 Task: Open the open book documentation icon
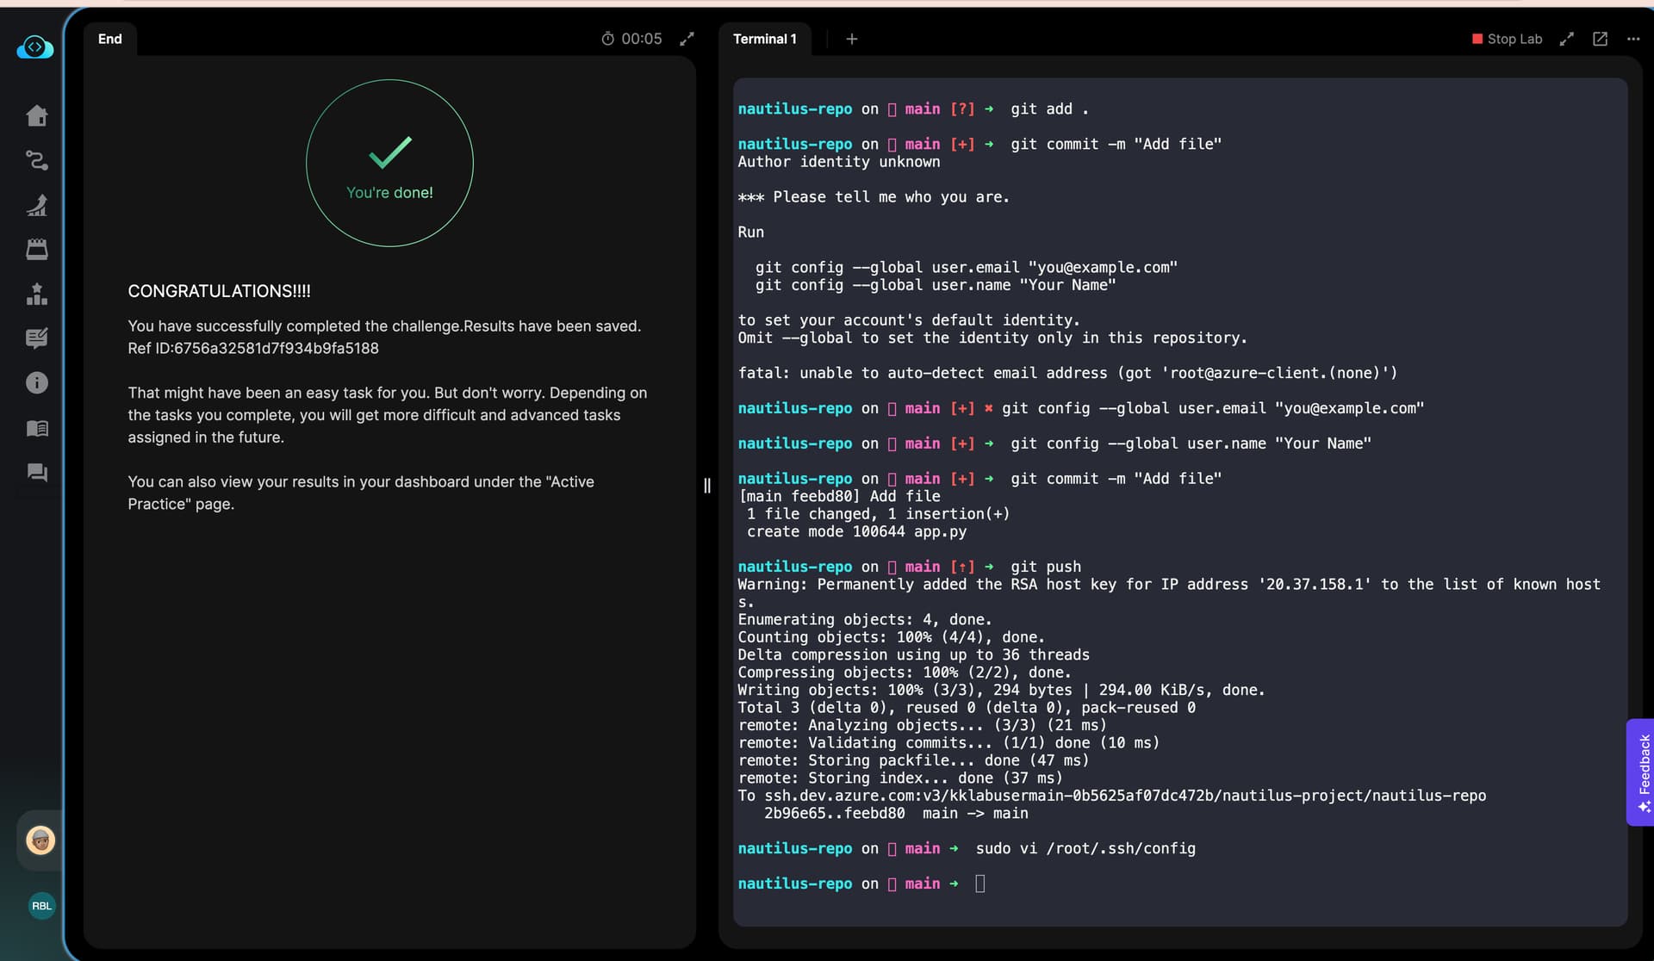36,428
